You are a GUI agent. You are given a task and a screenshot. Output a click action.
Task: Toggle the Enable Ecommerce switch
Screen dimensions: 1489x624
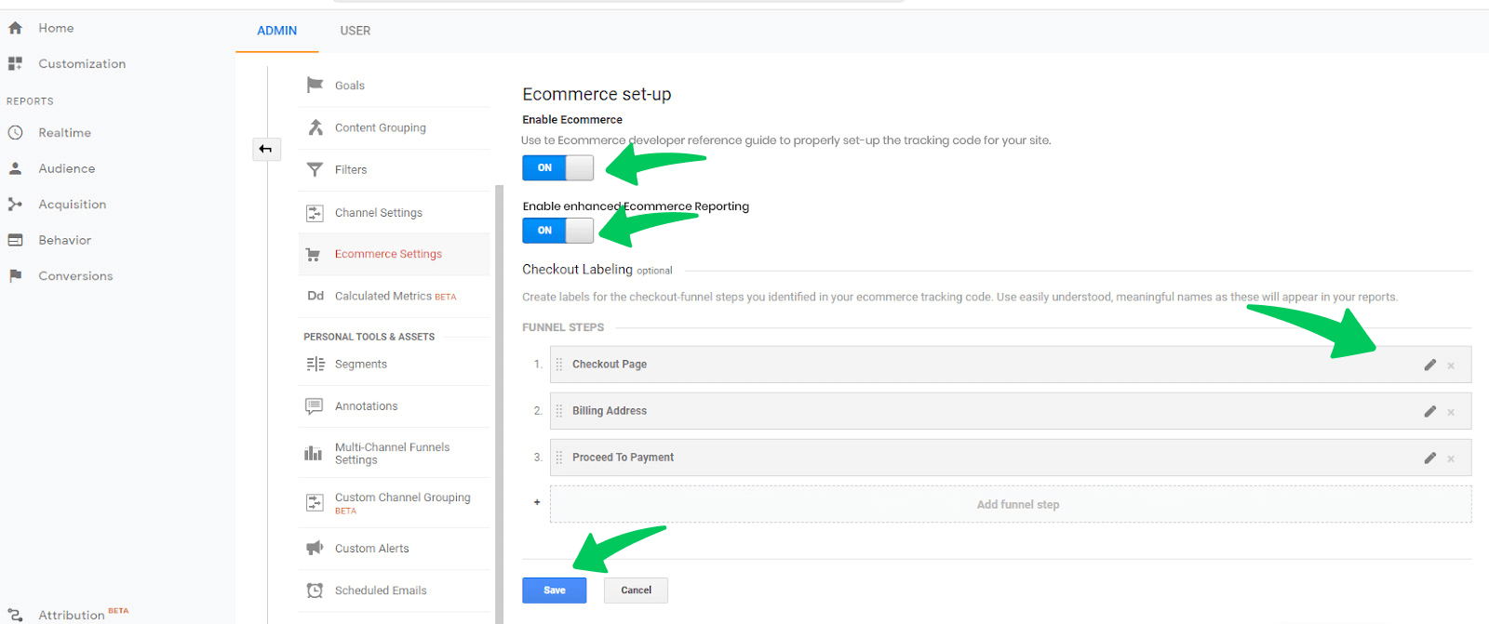[557, 167]
